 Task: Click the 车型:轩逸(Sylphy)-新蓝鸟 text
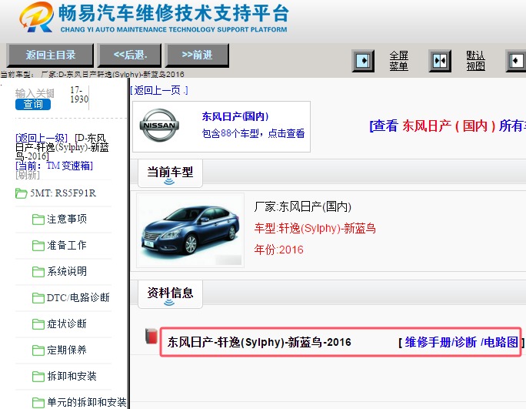(x=315, y=229)
